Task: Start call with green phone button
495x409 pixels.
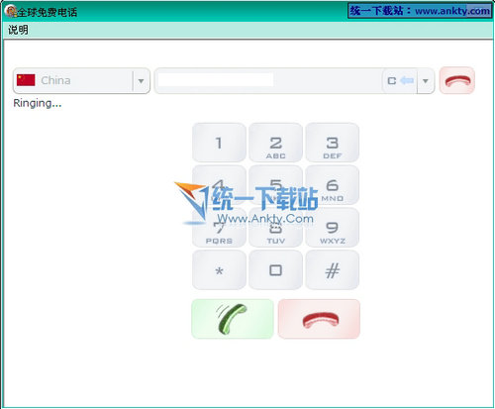Action: pos(233,319)
